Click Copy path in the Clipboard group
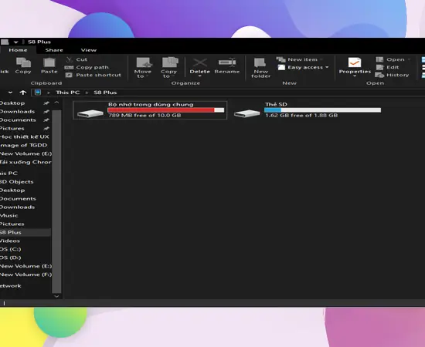The height and width of the screenshot is (347, 425). (x=87, y=67)
